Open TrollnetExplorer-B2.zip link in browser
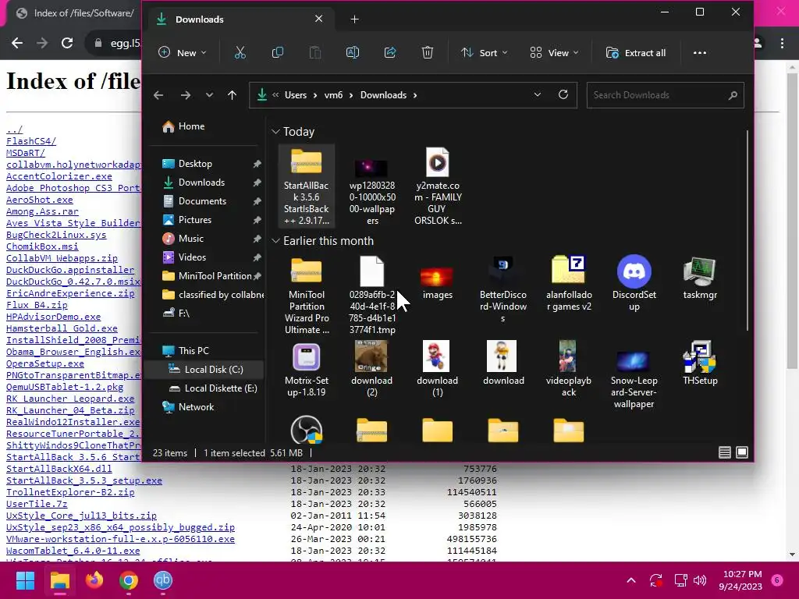This screenshot has width=799, height=599. click(x=70, y=492)
